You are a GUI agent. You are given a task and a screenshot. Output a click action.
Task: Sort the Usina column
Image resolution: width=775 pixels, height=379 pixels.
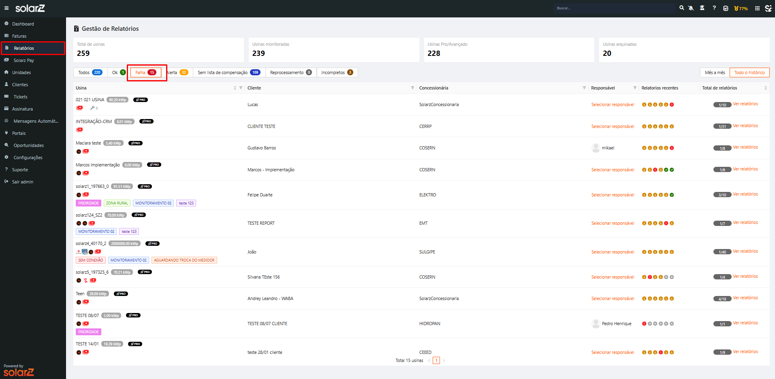pyautogui.click(x=235, y=88)
